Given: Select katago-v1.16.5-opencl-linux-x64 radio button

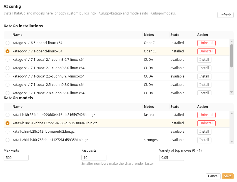Looking at the screenshot, I should (x=8, y=43).
